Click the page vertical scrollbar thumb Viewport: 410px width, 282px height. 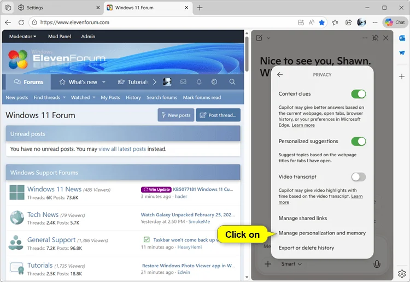coord(247,54)
